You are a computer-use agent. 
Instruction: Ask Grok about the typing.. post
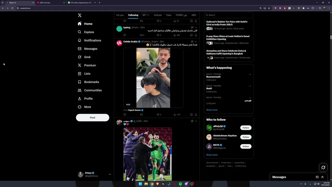pyautogui.click(x=192, y=27)
